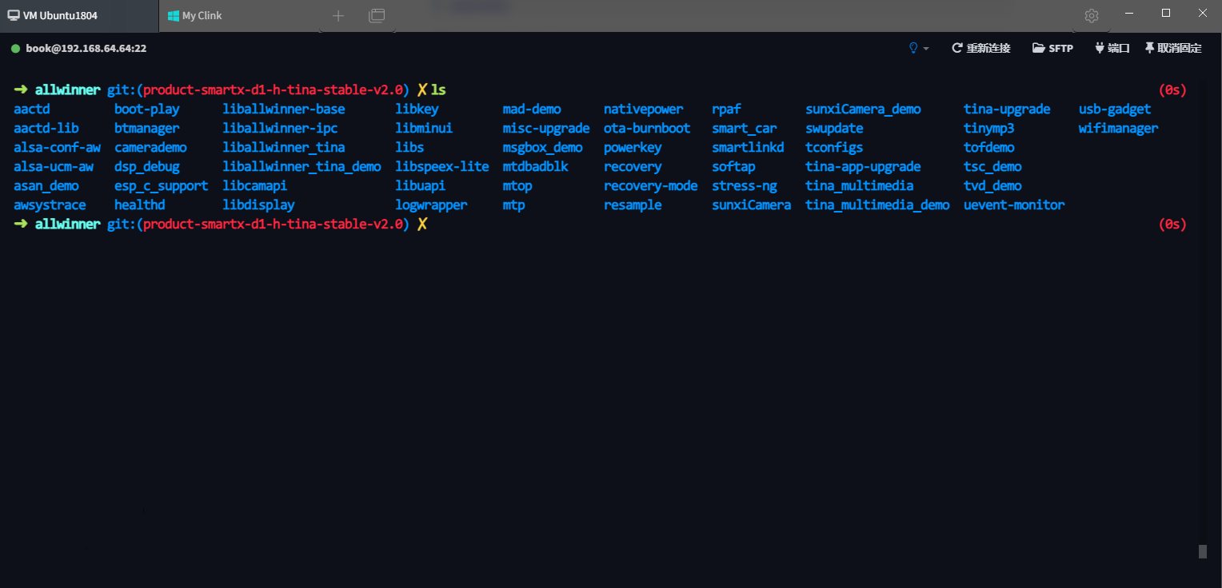
Task: Open the settings gear icon
Action: pyautogui.click(x=1092, y=16)
